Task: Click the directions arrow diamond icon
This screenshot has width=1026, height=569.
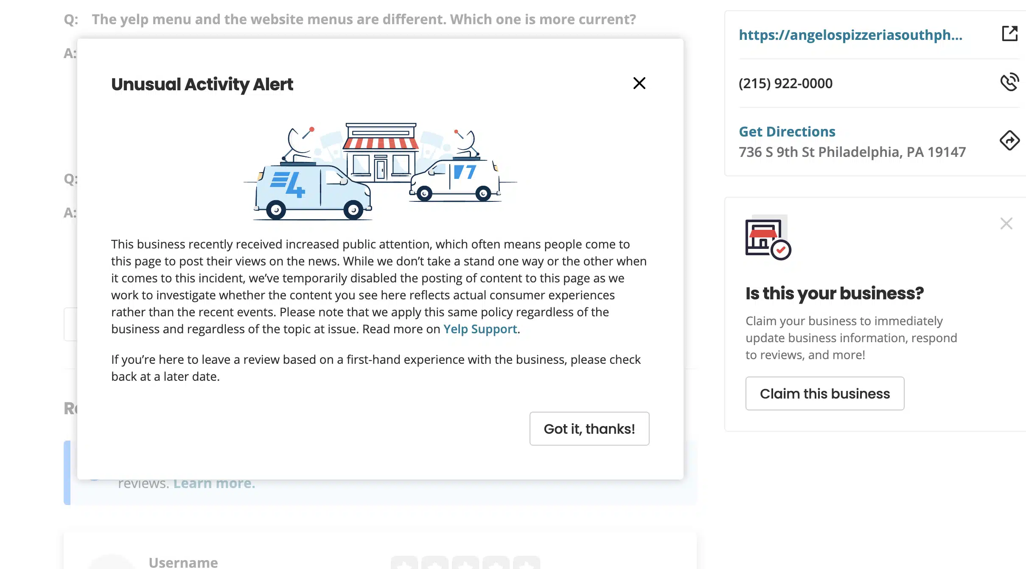Action: click(x=1009, y=140)
